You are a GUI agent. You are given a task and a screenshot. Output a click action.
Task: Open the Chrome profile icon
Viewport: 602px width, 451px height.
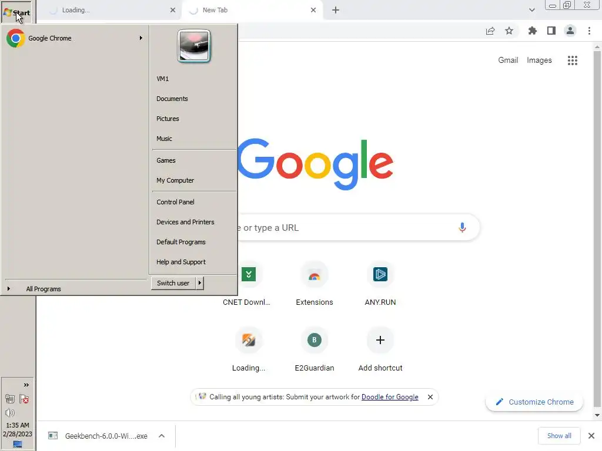click(x=570, y=31)
